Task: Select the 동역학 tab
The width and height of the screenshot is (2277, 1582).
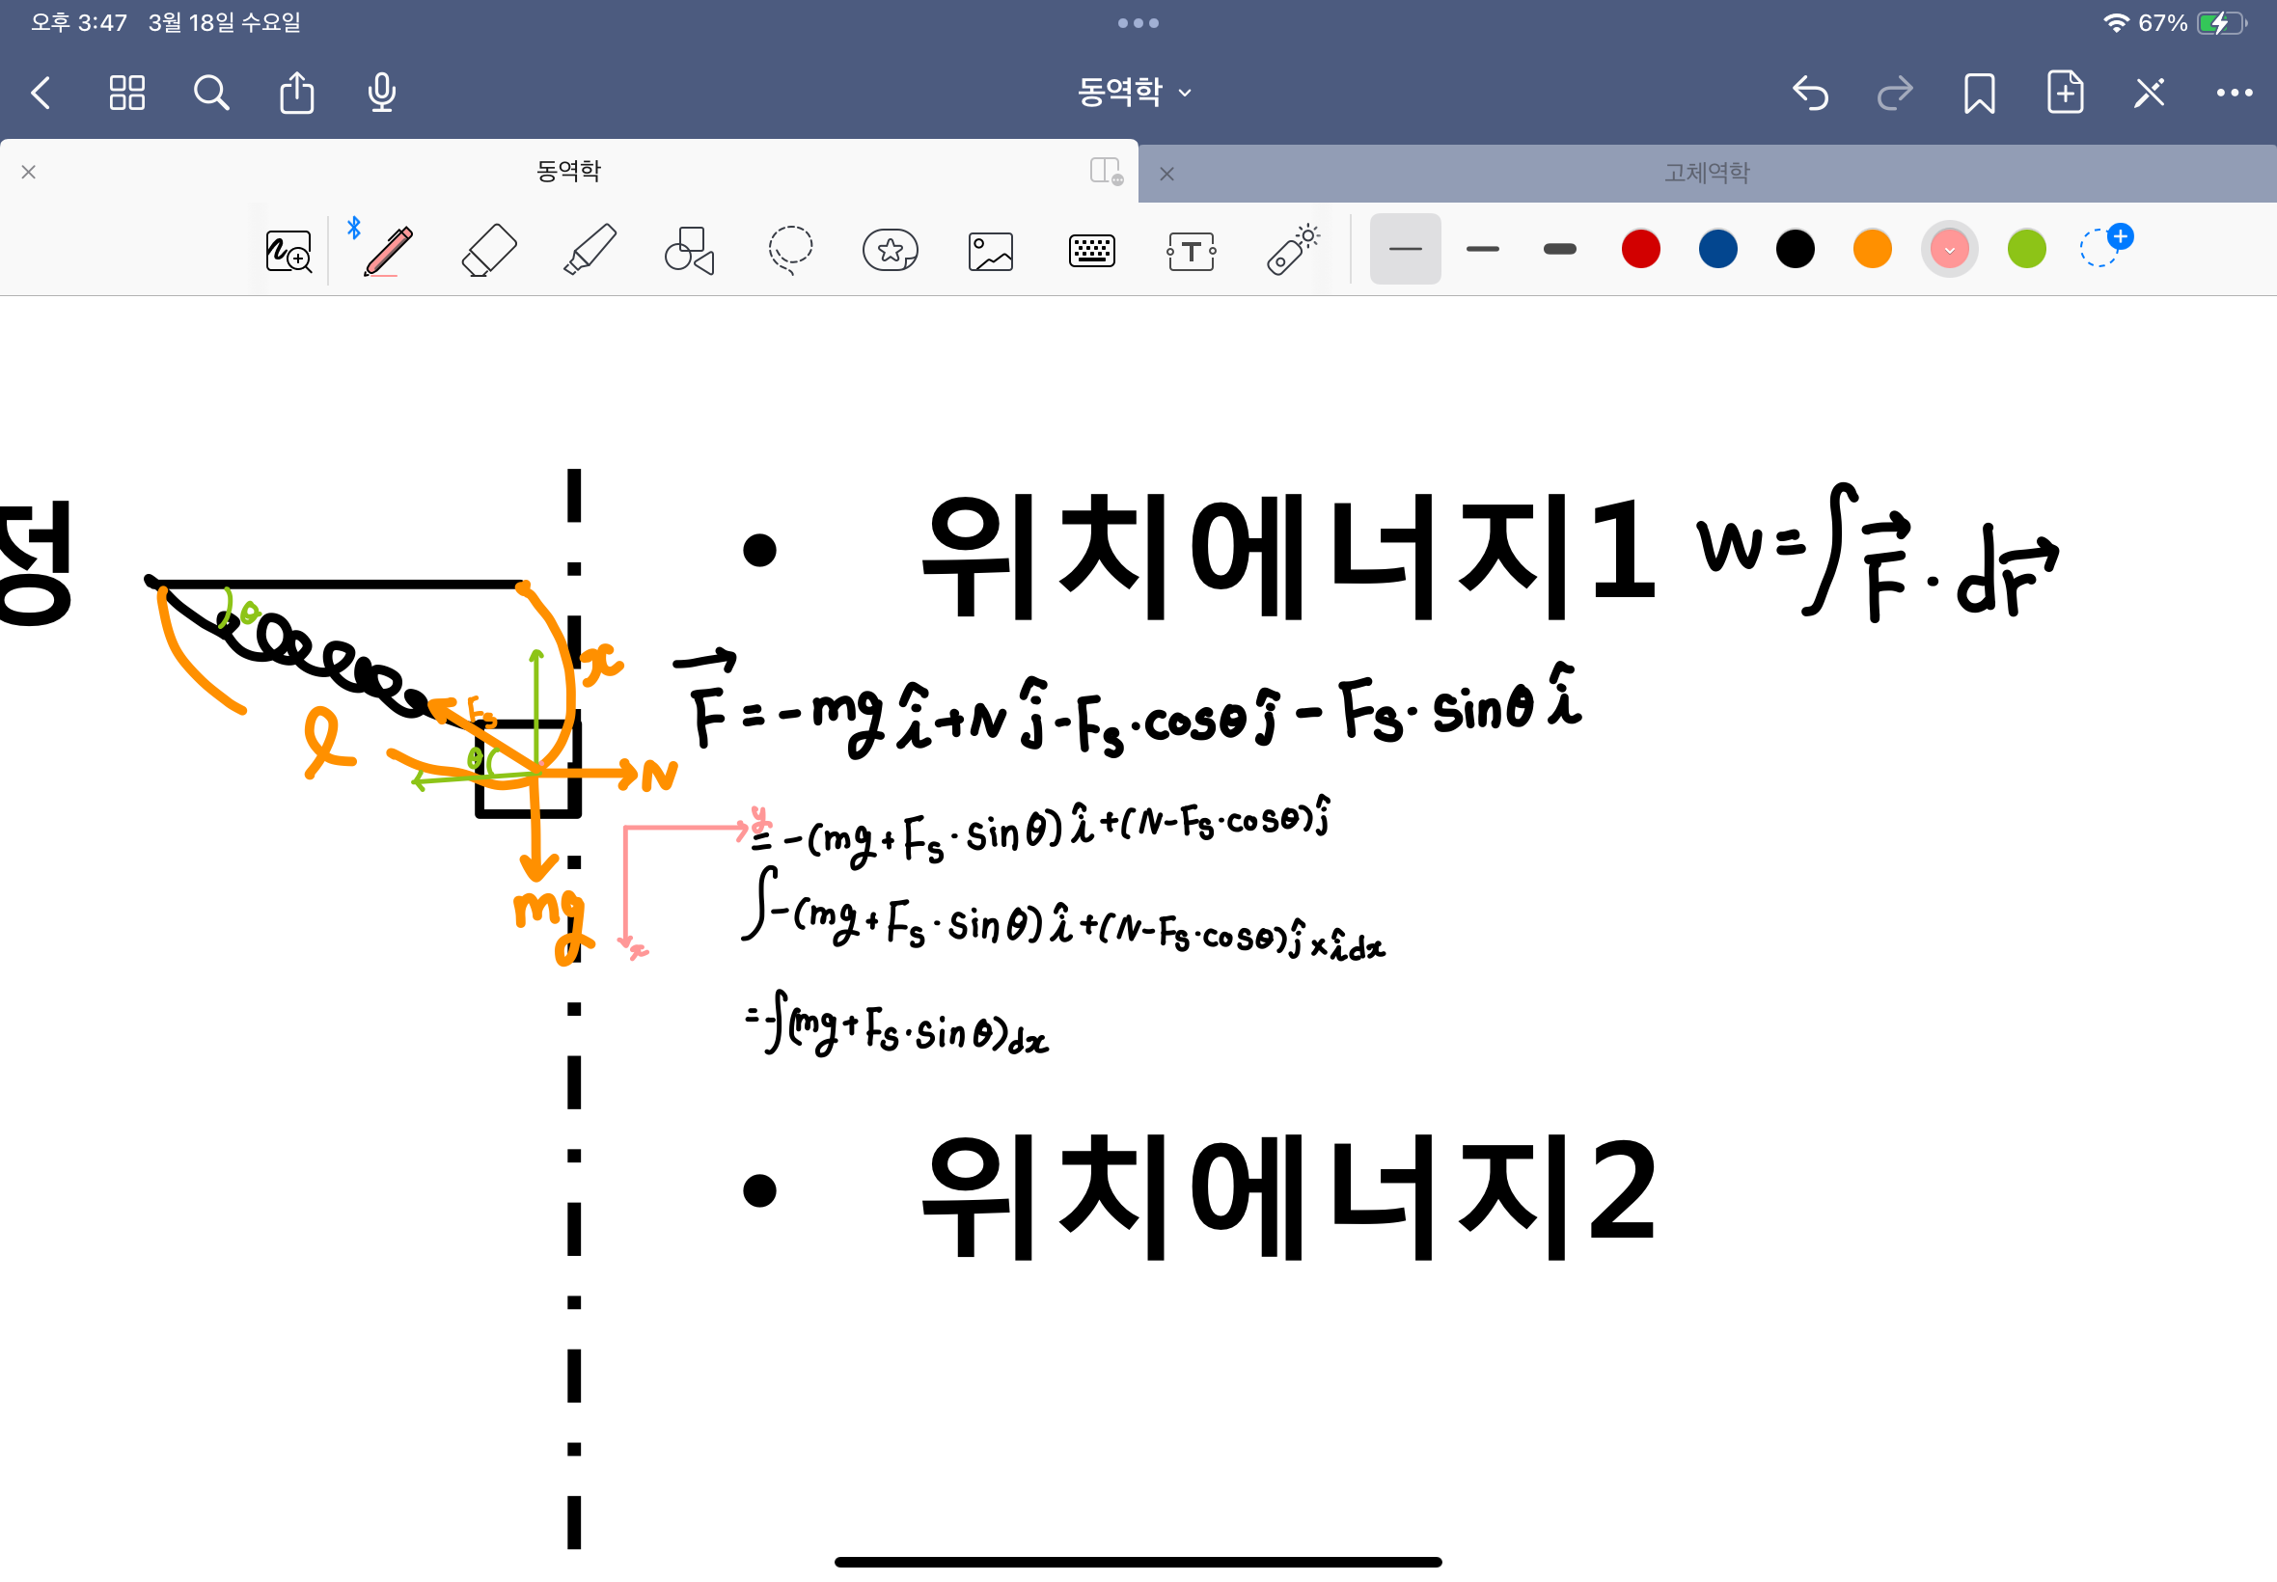Action: pyautogui.click(x=568, y=171)
